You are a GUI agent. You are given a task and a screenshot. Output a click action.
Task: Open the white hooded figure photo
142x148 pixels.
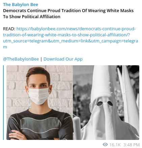(106, 103)
